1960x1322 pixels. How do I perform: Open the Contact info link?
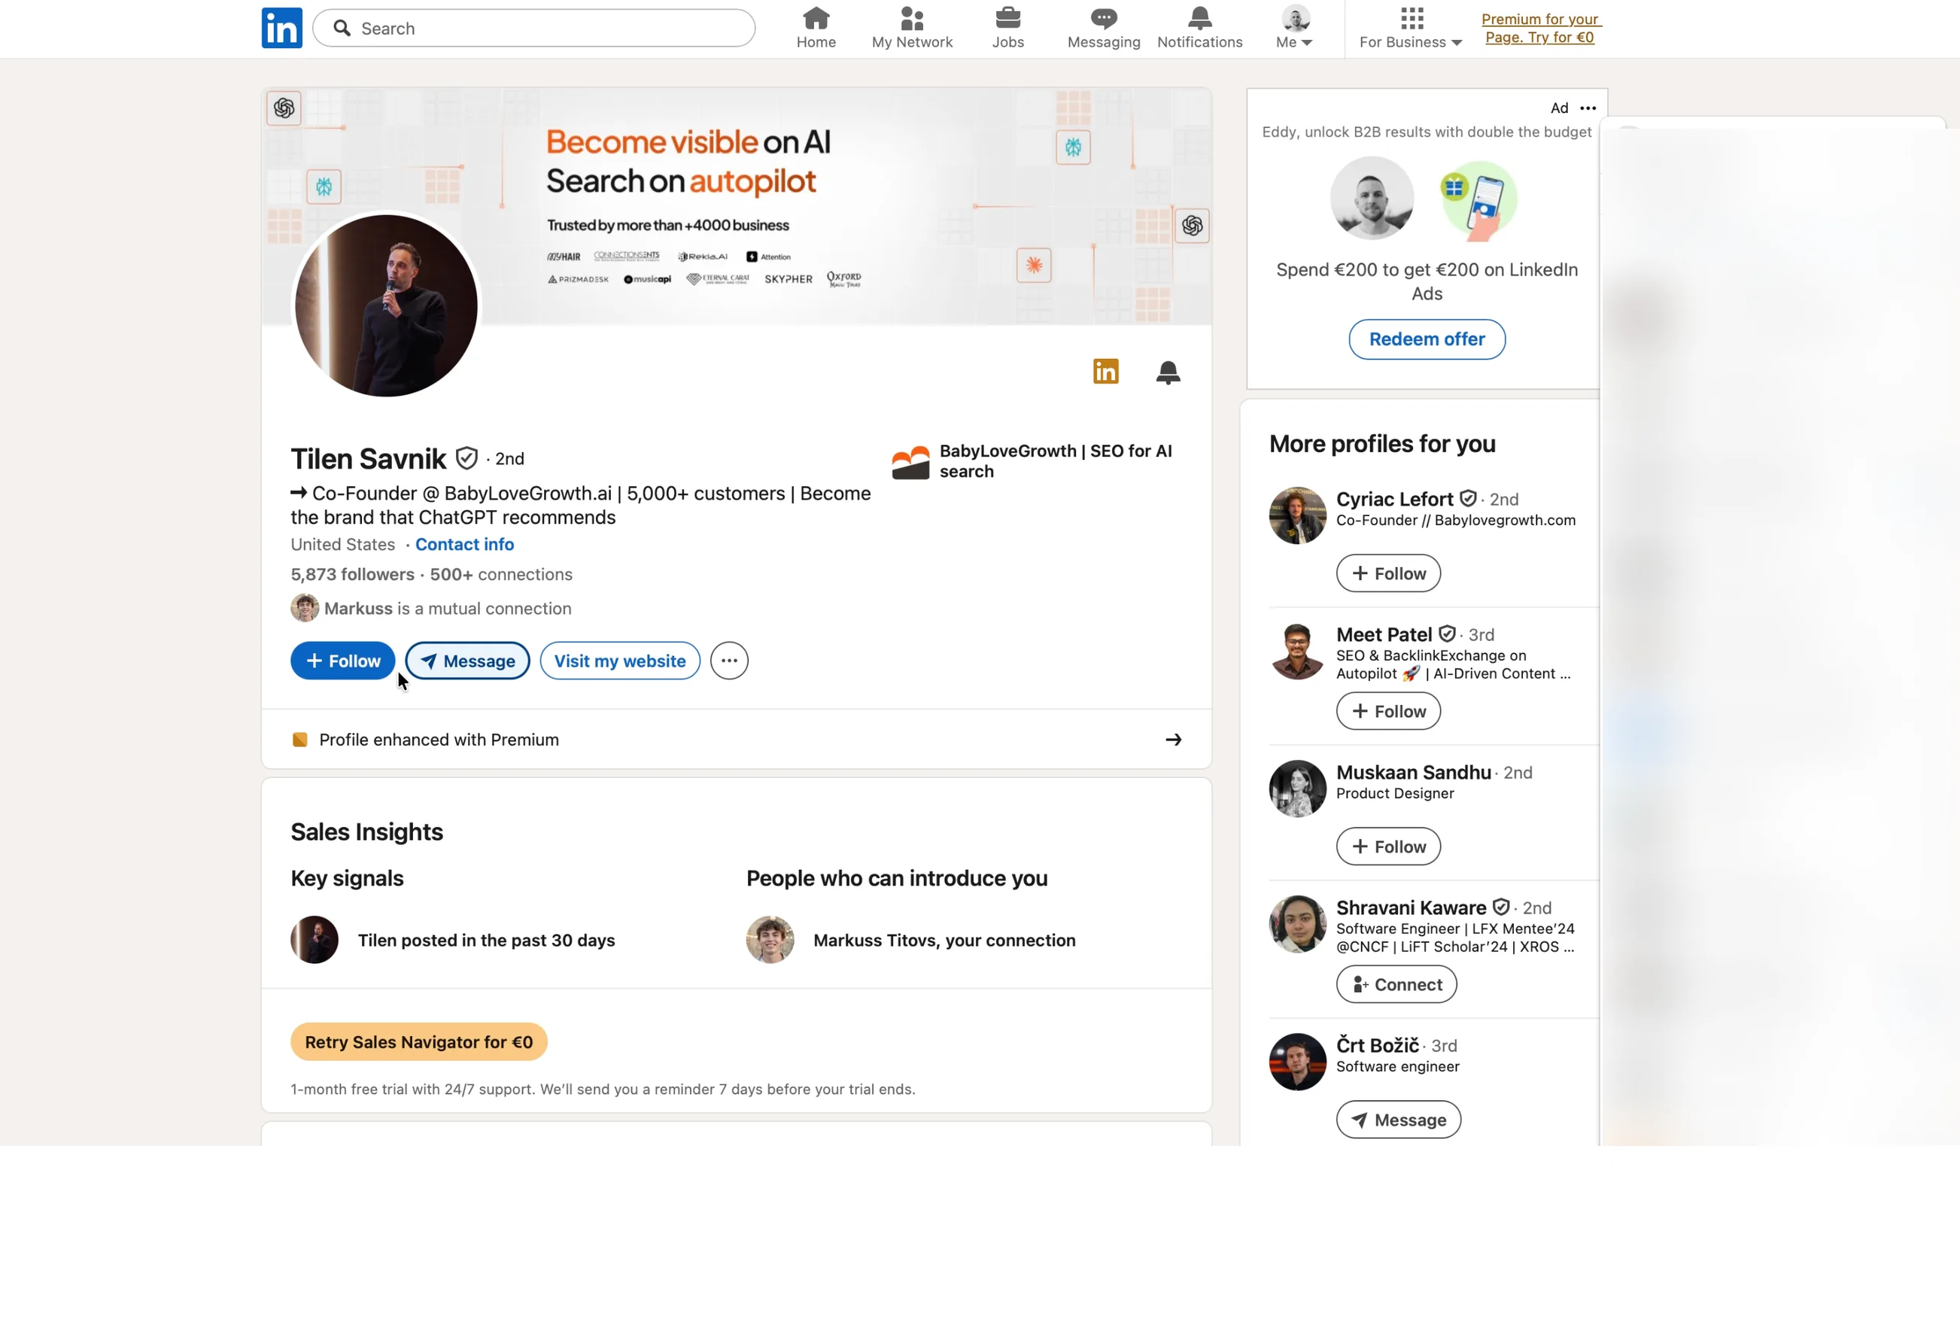coord(464,544)
